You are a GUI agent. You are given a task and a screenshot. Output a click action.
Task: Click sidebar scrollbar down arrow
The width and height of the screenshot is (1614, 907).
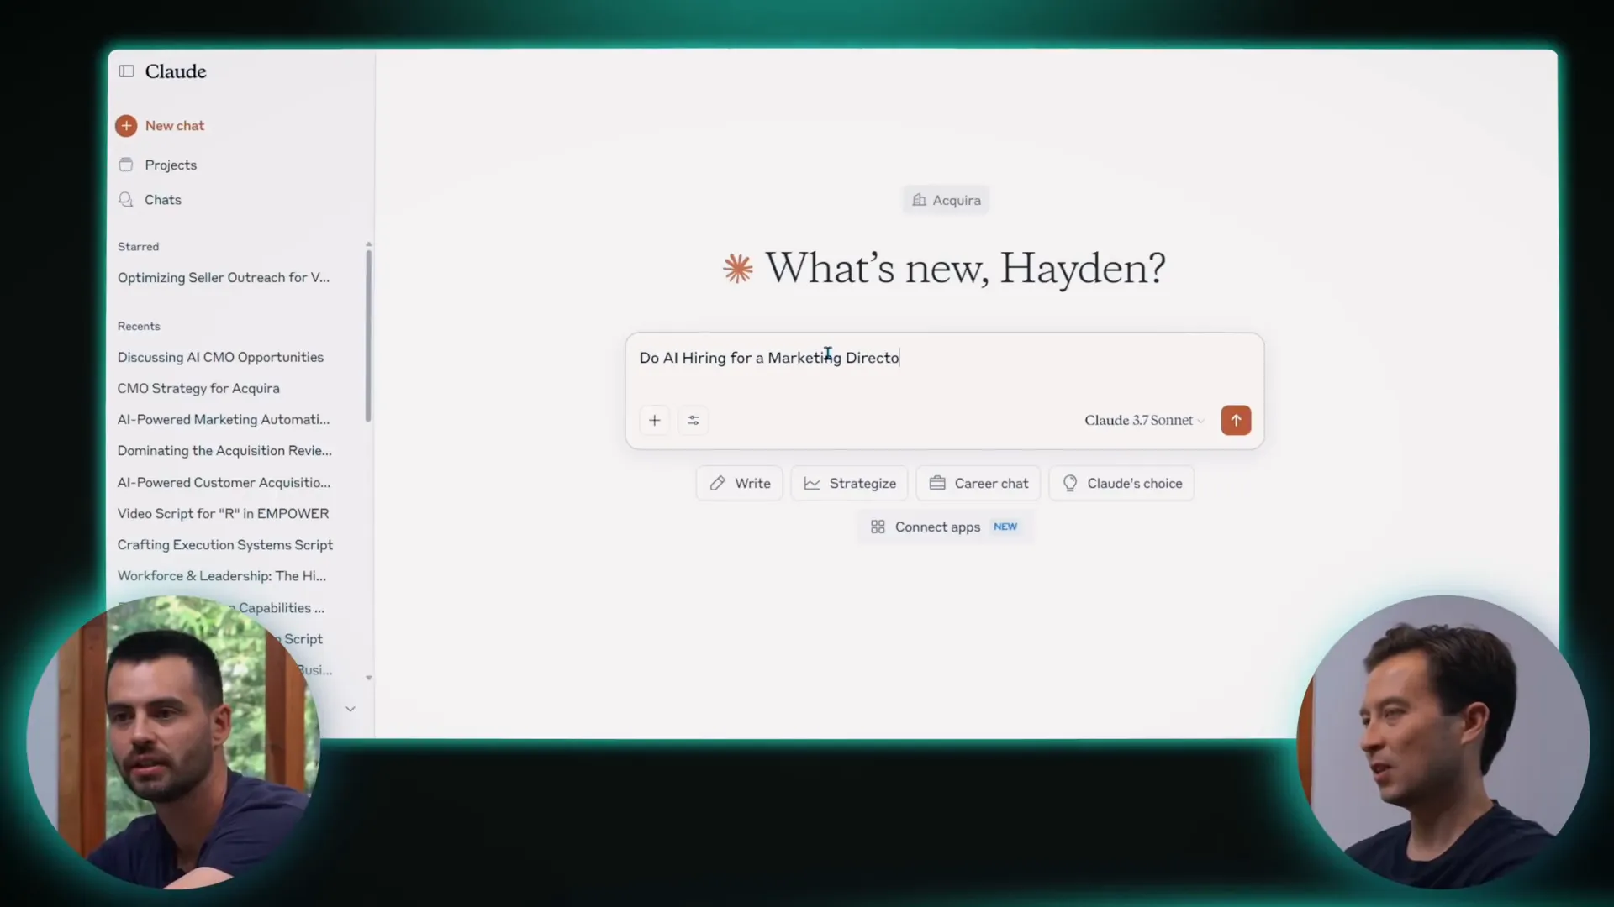[368, 678]
